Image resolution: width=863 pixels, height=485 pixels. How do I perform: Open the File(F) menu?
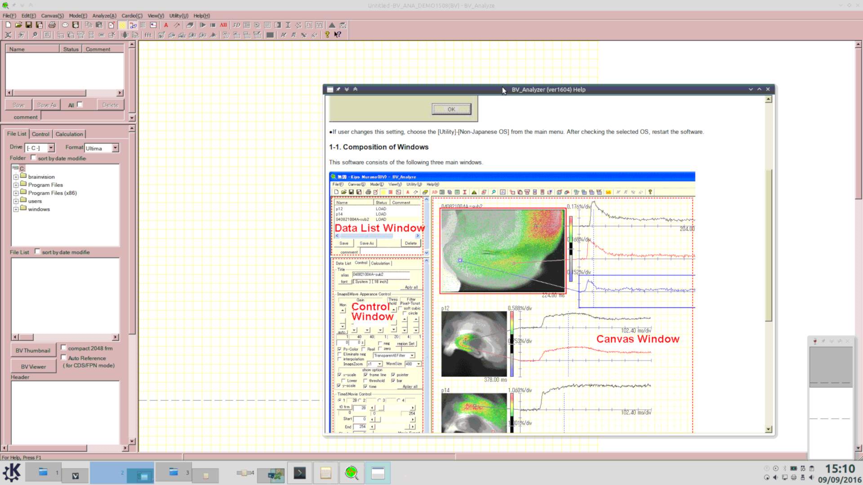pos(9,16)
